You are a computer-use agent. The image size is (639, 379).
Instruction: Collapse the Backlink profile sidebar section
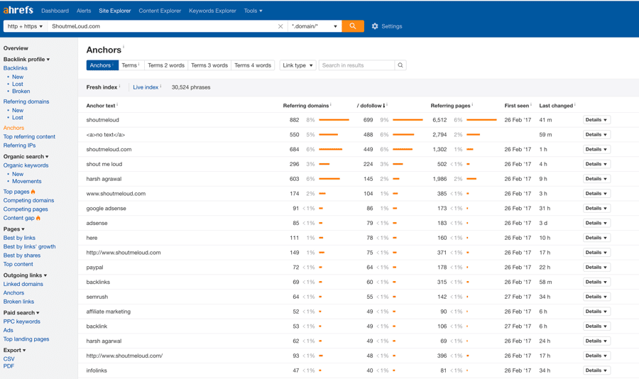(x=26, y=59)
